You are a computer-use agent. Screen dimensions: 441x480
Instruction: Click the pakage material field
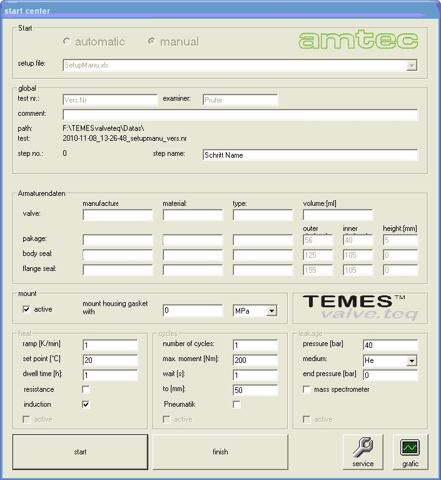(193, 240)
